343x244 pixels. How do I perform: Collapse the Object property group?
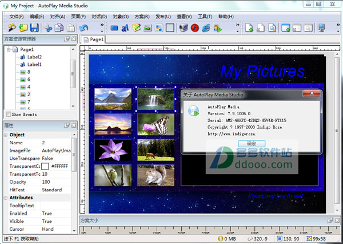[6, 135]
